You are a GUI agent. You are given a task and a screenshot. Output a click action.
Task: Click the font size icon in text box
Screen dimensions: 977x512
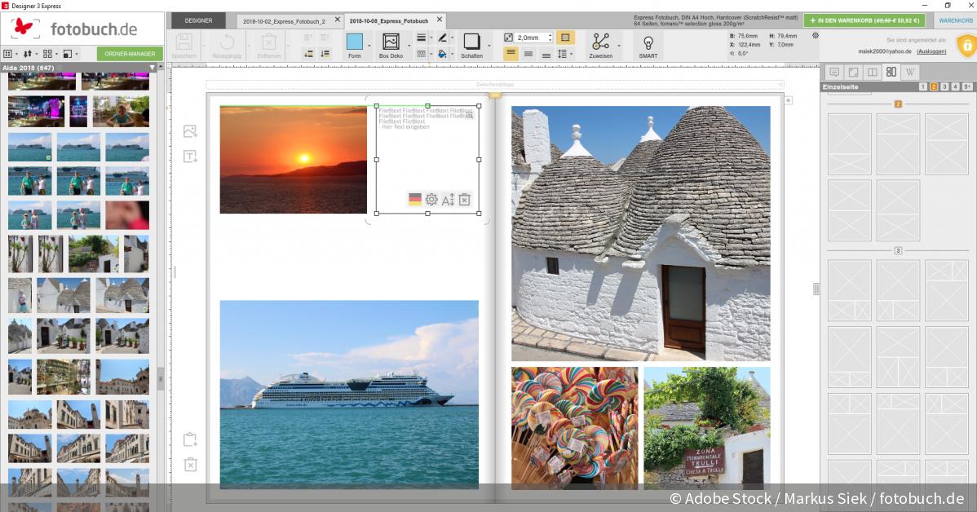click(x=448, y=199)
